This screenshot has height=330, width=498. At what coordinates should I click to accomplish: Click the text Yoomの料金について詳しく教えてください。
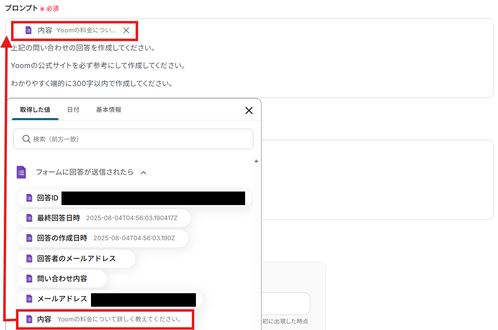point(119,319)
